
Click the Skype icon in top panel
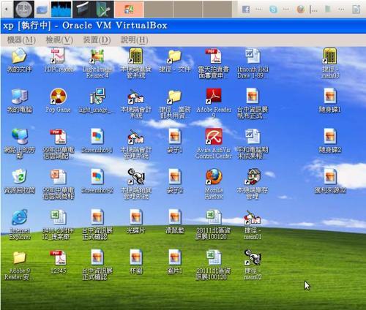[273, 10]
